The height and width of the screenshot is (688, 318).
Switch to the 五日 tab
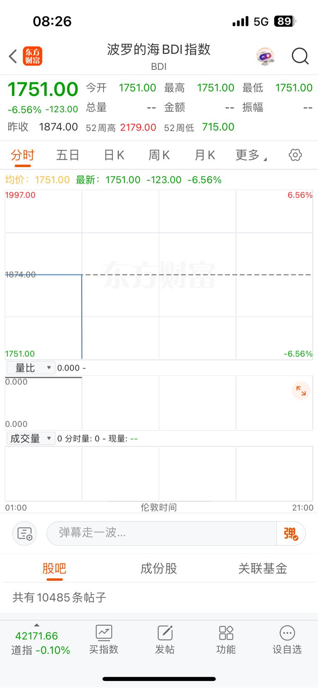pos(68,155)
